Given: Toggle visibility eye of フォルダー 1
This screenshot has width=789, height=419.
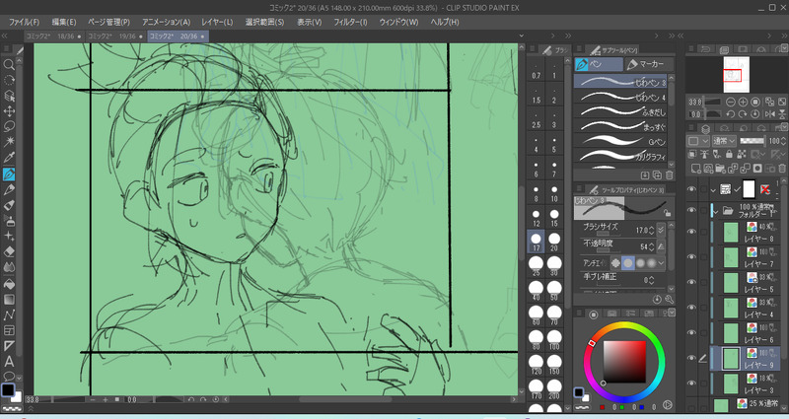Looking at the screenshot, I should (691, 210).
